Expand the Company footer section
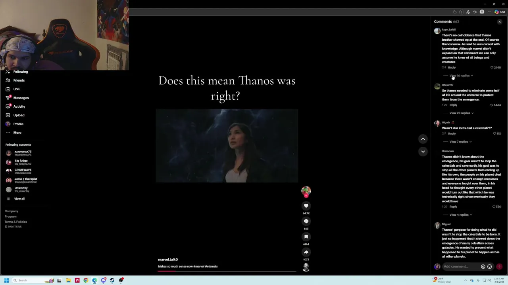The height and width of the screenshot is (285, 508). click(12, 211)
